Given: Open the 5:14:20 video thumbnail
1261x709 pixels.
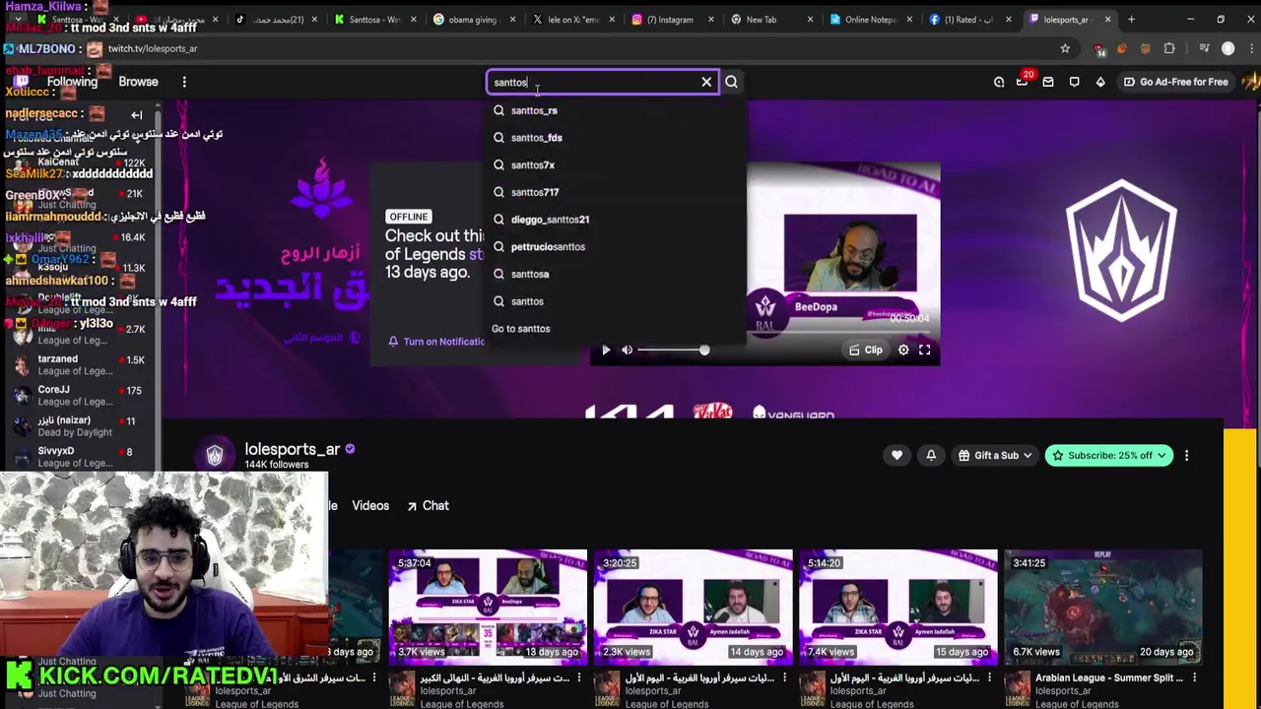Looking at the screenshot, I should 897,608.
